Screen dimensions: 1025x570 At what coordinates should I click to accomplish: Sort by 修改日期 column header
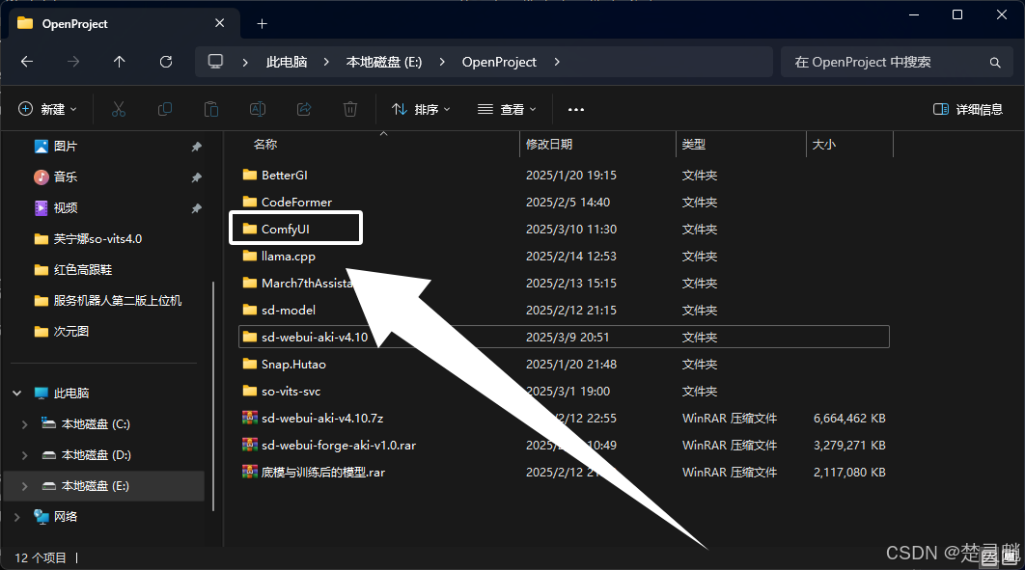coord(548,145)
